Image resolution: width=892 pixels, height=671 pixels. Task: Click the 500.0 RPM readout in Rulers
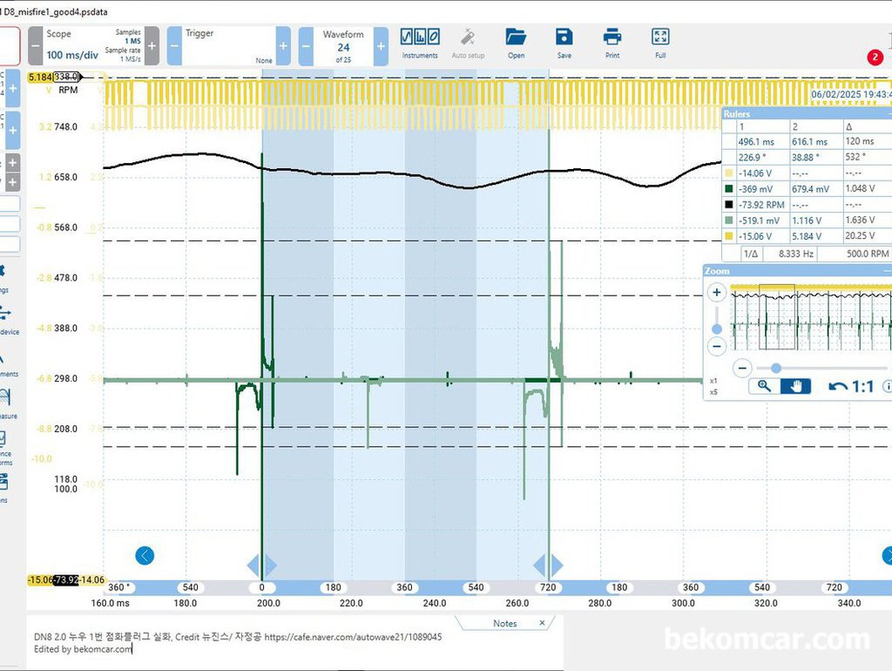pyautogui.click(x=868, y=254)
